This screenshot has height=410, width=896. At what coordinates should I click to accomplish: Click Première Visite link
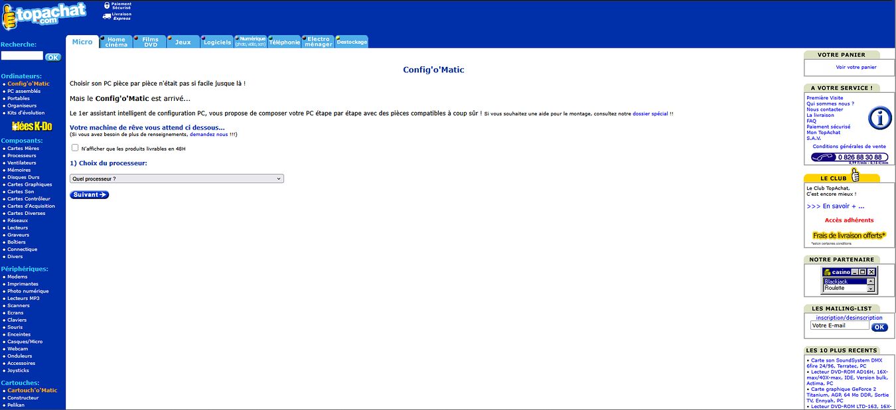click(x=825, y=98)
